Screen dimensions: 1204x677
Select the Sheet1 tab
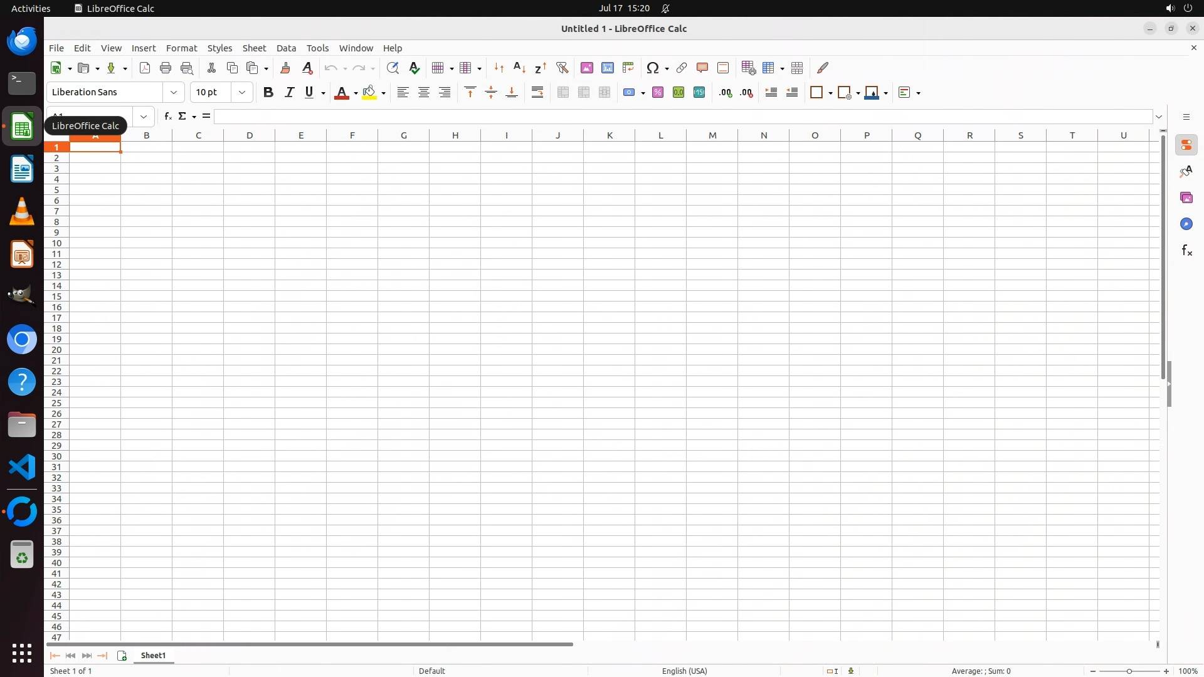tap(153, 655)
